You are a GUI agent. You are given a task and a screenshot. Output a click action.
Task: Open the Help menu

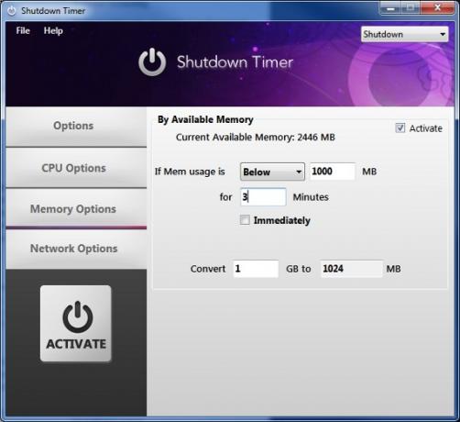(53, 30)
